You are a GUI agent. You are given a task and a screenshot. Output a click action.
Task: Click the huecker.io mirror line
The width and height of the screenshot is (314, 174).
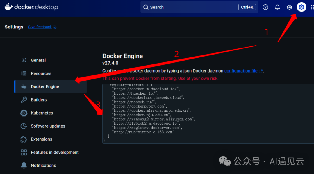click(135, 93)
